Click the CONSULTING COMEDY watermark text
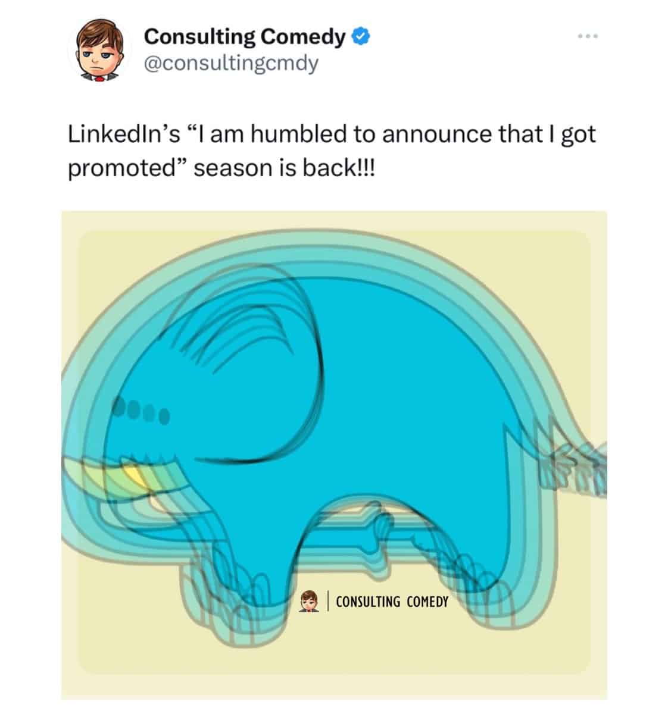This screenshot has width=668, height=714. (392, 602)
